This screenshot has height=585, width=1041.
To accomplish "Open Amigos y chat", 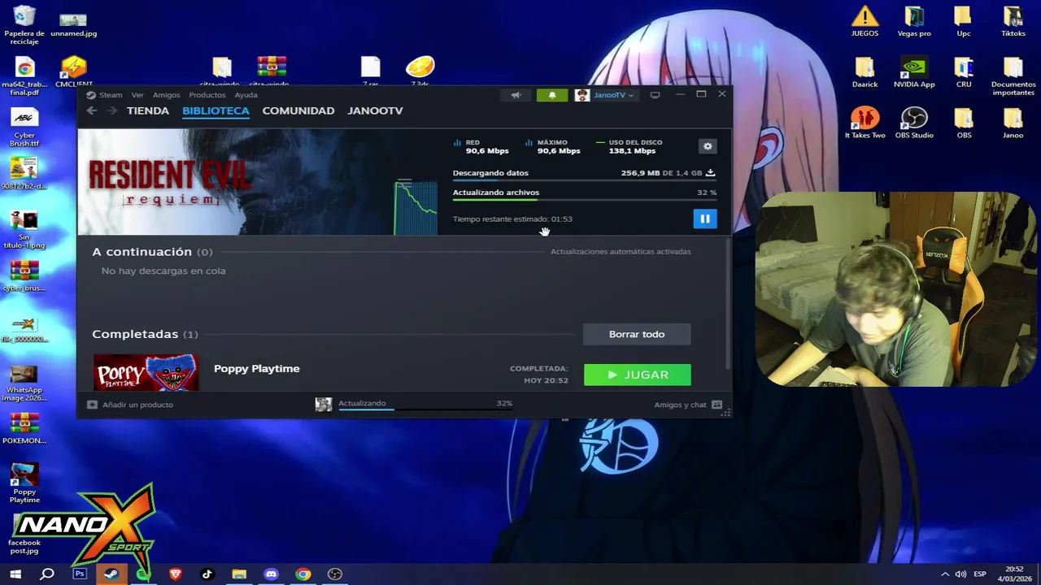I will [x=688, y=405].
